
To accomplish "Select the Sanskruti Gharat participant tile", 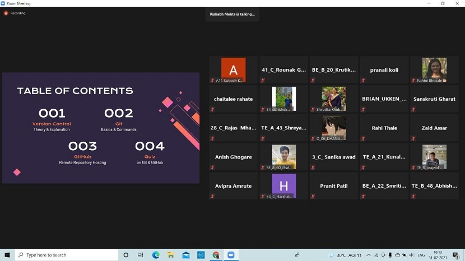I will tap(434, 99).
